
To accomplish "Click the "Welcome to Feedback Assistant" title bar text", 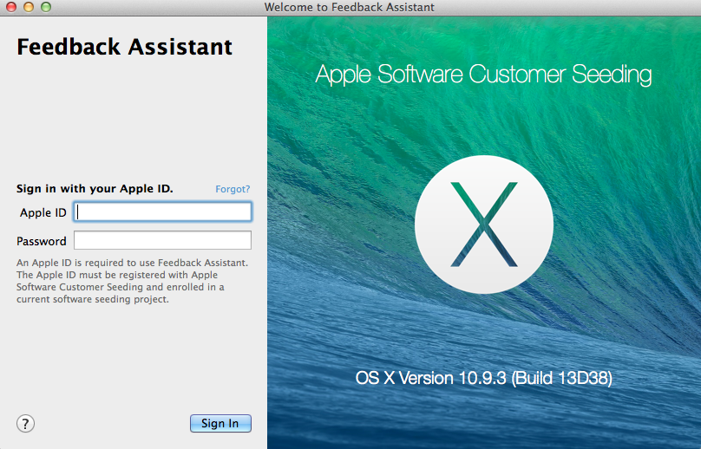I will [349, 7].
